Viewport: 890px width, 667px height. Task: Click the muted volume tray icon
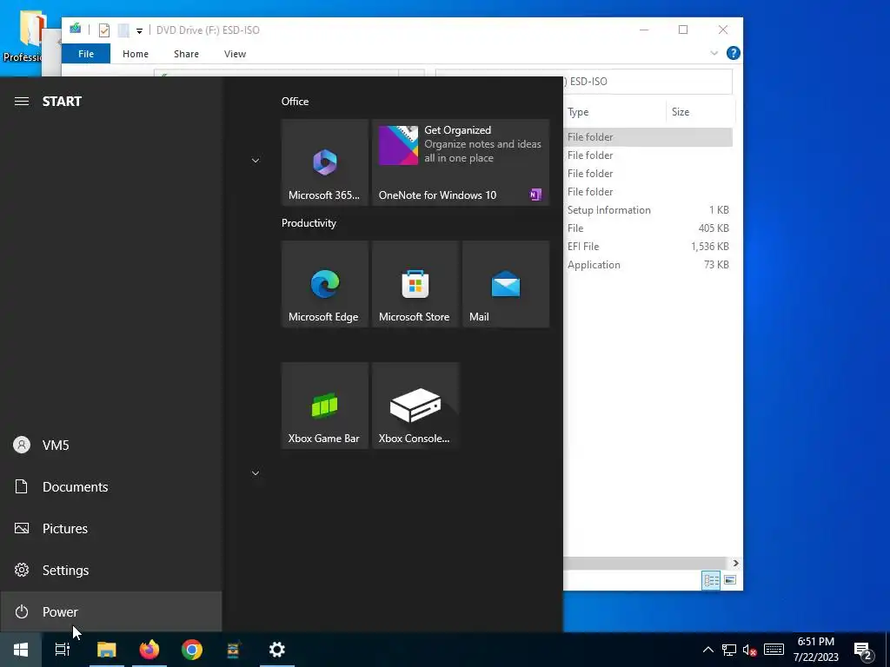(x=750, y=650)
